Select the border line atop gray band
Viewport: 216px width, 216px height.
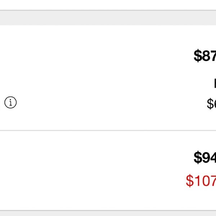[x=108, y=10]
